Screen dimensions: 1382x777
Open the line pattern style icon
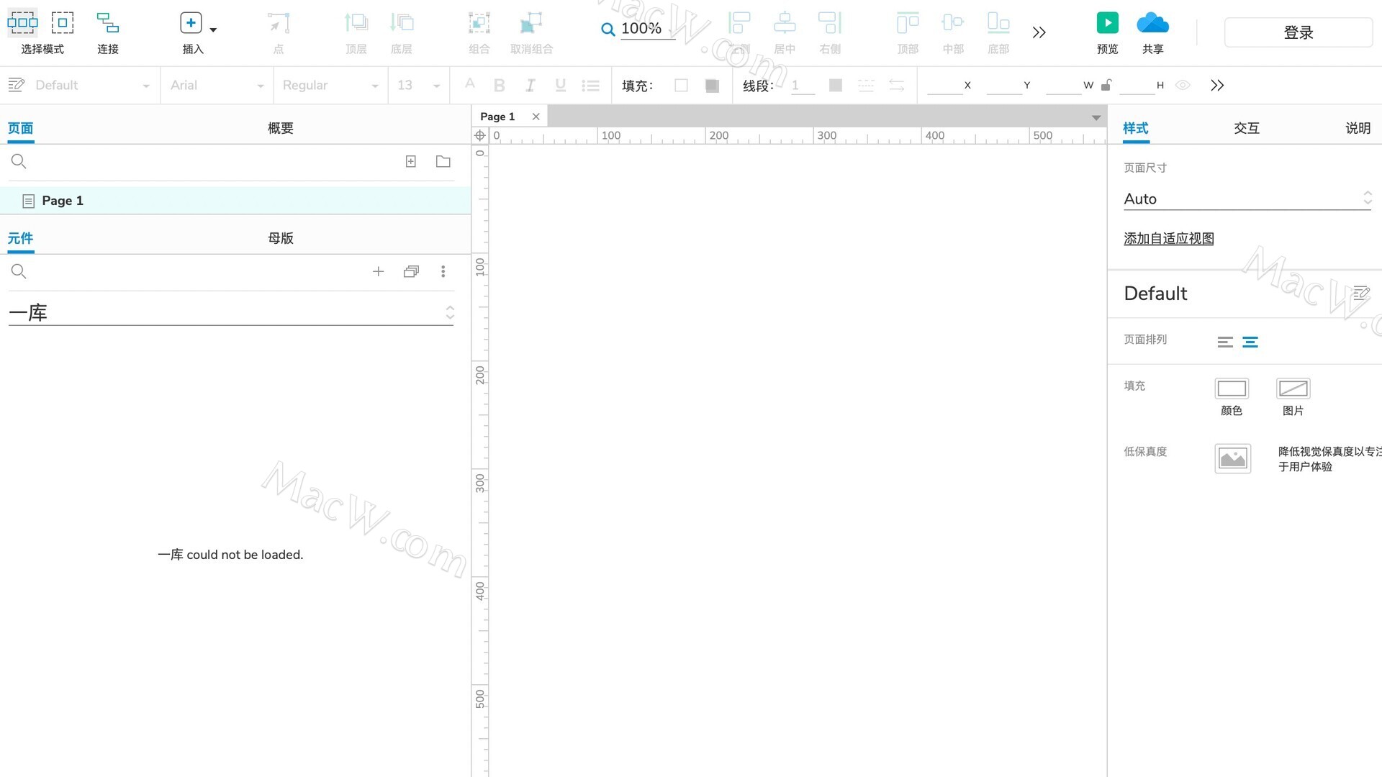pyautogui.click(x=866, y=86)
